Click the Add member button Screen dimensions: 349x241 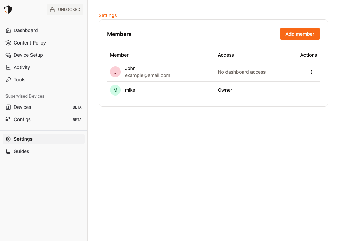click(300, 34)
